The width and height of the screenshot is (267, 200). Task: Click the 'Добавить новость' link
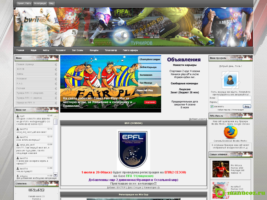(x=198, y=119)
